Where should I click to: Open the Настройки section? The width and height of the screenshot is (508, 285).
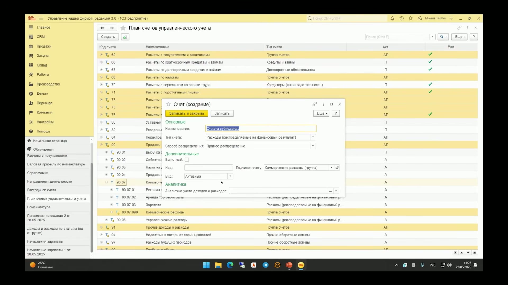[x=45, y=122]
